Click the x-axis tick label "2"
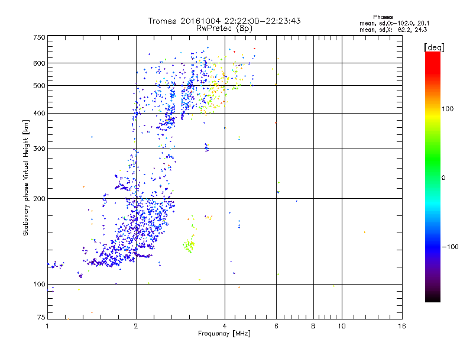473x355 pixels. coord(136,326)
